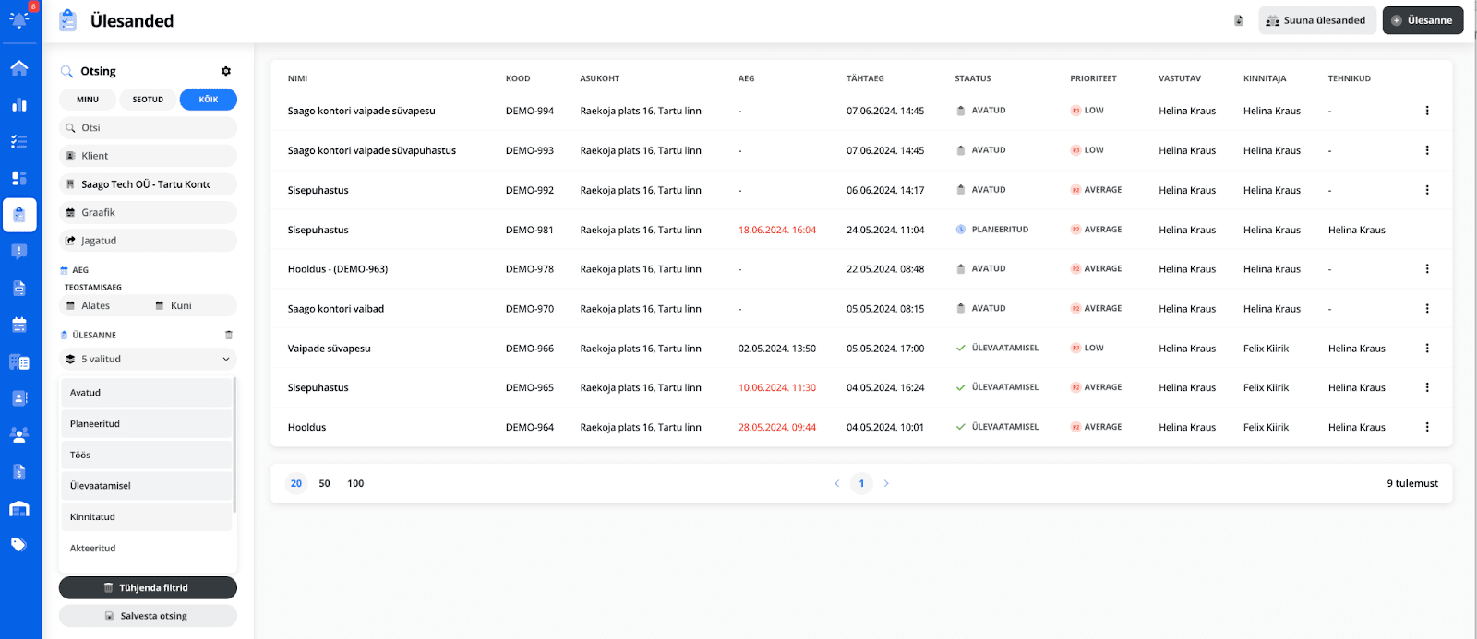Screen dimensions: 1477x639
Task: Open row menu for DEMO-964
Action: point(1427,427)
